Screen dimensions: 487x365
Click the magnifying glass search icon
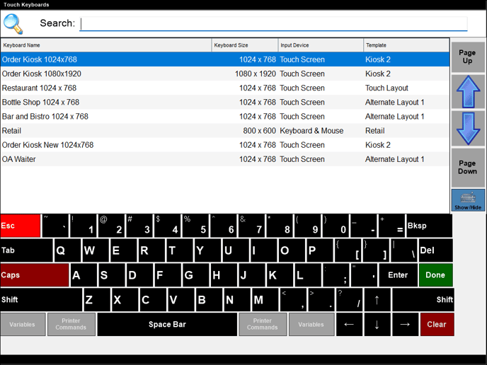[x=13, y=23]
